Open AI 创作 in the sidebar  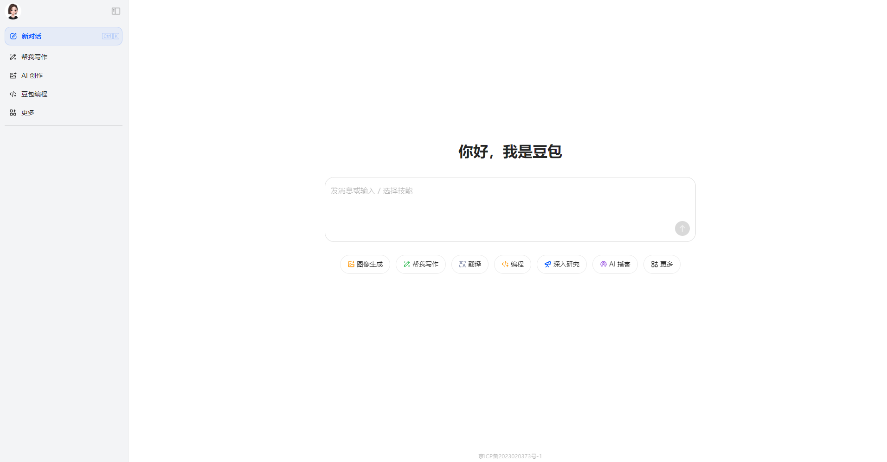pos(31,75)
